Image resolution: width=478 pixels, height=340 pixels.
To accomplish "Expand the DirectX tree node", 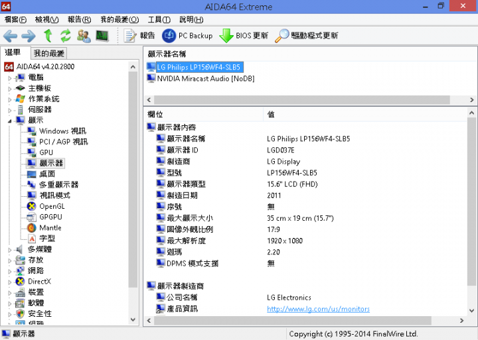I will 10,282.
